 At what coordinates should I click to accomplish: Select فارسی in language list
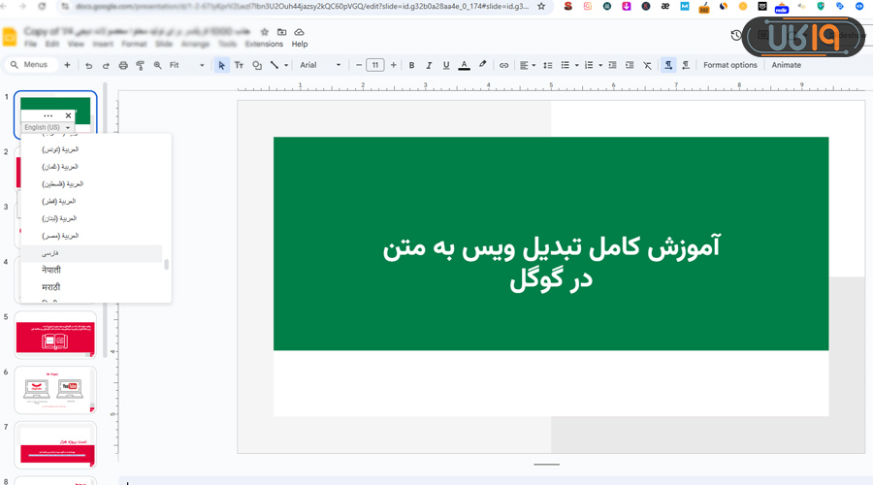click(x=91, y=253)
